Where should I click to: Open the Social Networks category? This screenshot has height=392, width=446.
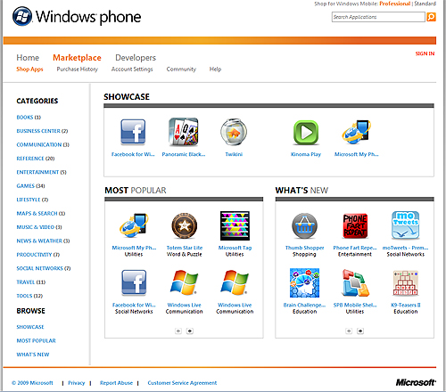[44, 268]
